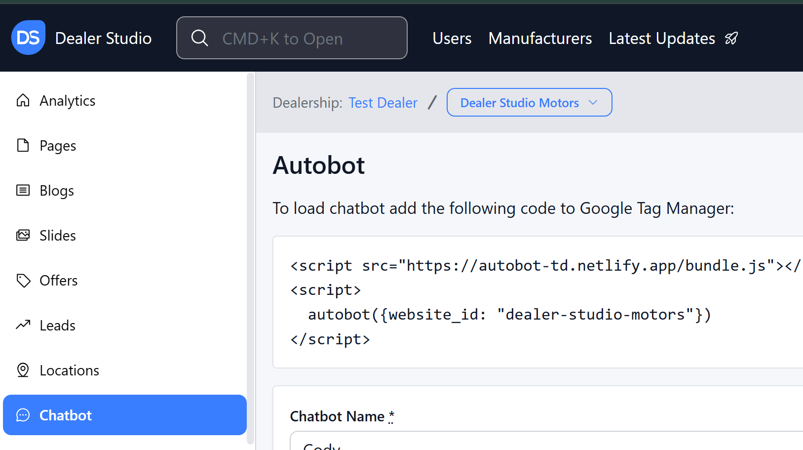Viewport: 803px width, 450px height.
Task: Open the Users menu
Action: pos(452,39)
